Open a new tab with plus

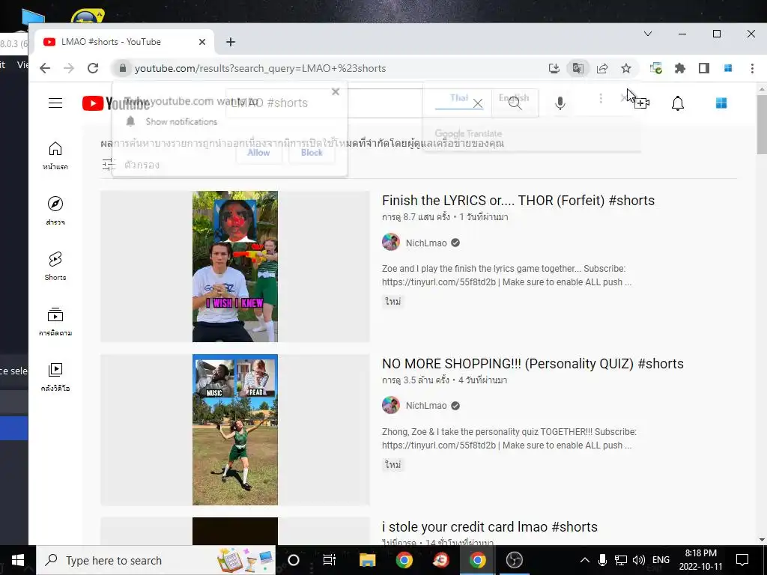point(231,42)
